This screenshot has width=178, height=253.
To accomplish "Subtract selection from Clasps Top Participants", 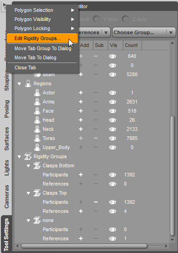I will (96, 202).
